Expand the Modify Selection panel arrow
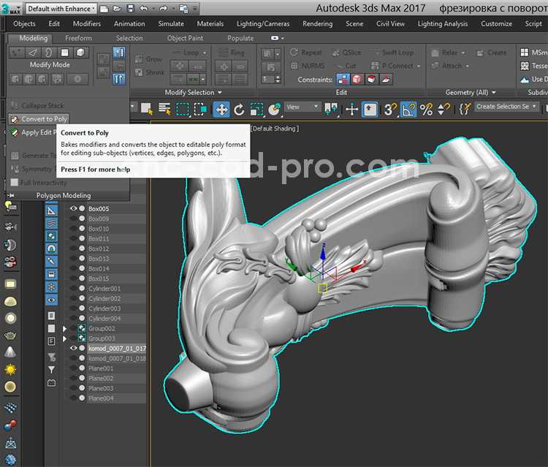 [220, 92]
